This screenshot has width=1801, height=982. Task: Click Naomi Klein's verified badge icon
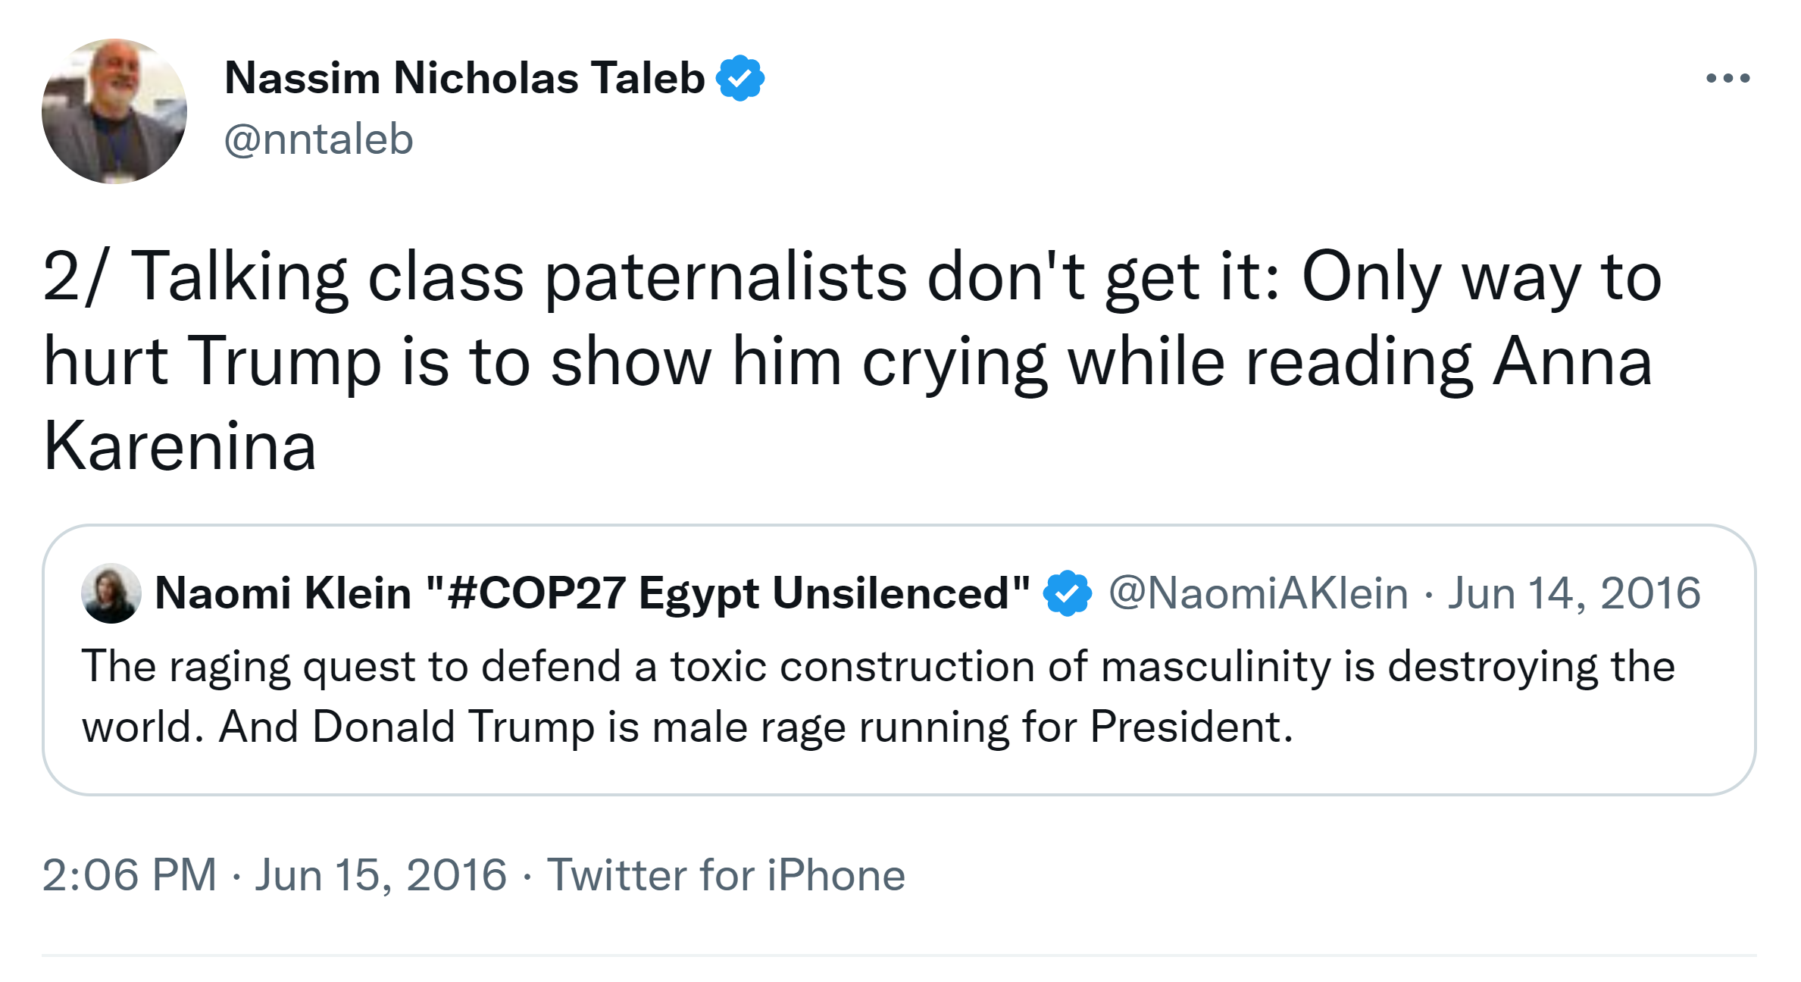click(x=1067, y=593)
